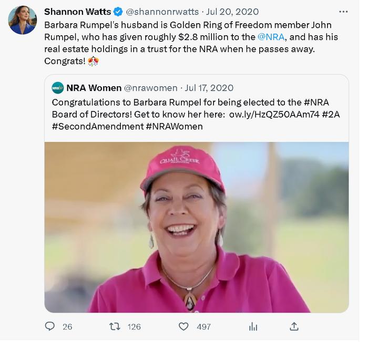Click the Jul 20, 2020 timestamp
368x342 pixels.
pyautogui.click(x=232, y=12)
